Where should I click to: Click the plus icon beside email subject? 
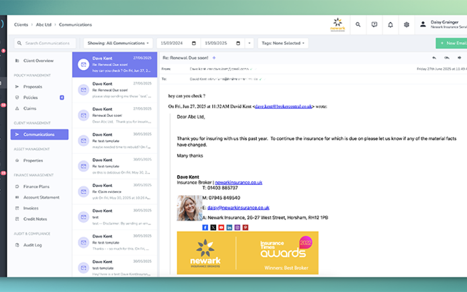coord(214,58)
